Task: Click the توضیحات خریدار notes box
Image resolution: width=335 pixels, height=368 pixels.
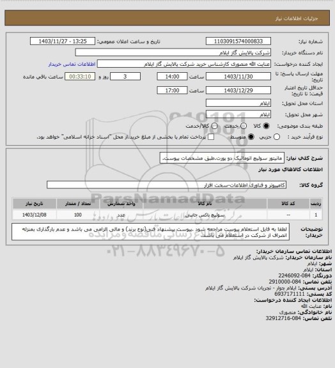Action: tap(150, 232)
